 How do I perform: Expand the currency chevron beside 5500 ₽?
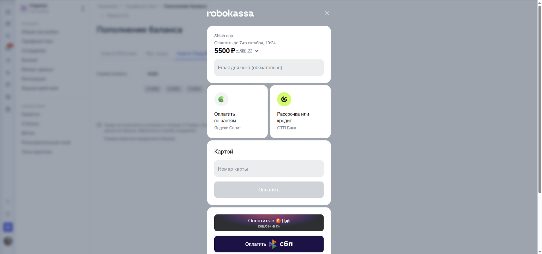(x=257, y=51)
